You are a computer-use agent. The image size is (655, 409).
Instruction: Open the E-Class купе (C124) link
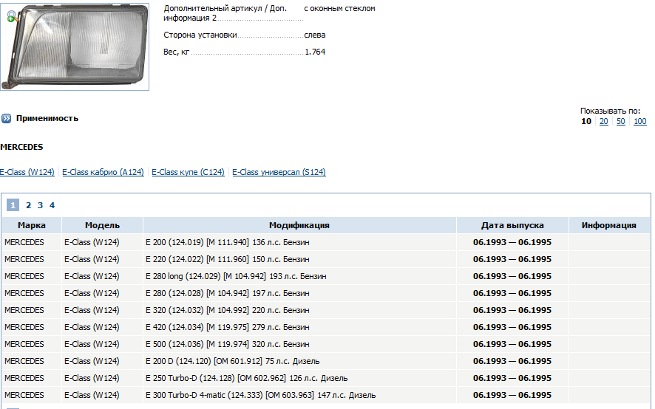click(x=188, y=173)
